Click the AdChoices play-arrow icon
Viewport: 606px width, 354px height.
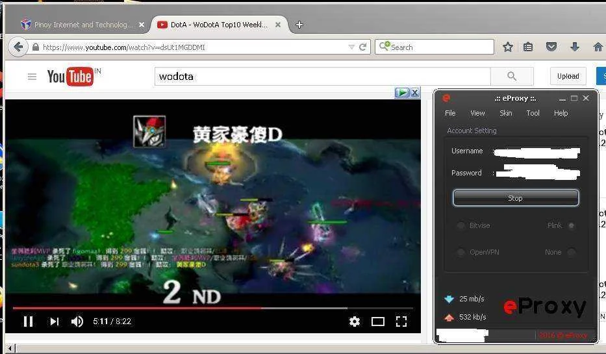402,93
